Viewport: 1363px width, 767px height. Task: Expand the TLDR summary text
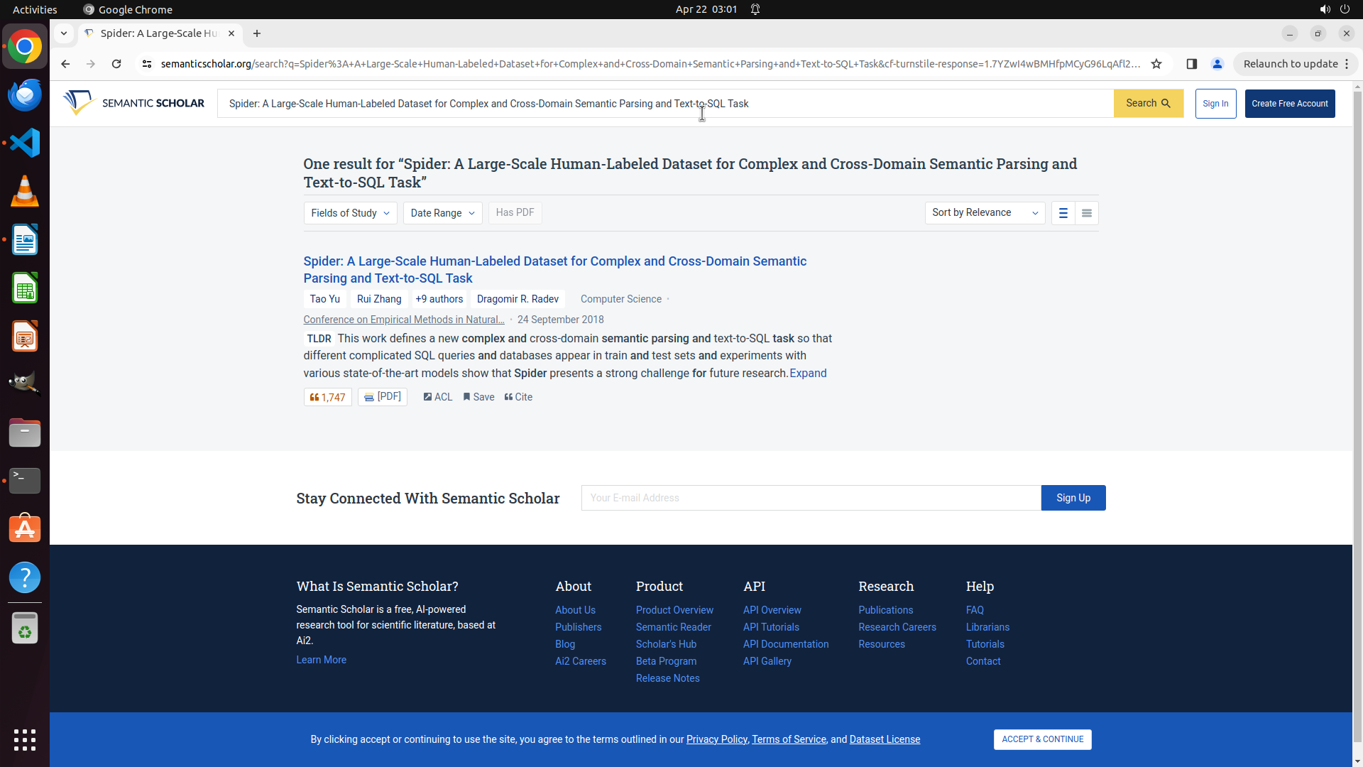tap(808, 374)
